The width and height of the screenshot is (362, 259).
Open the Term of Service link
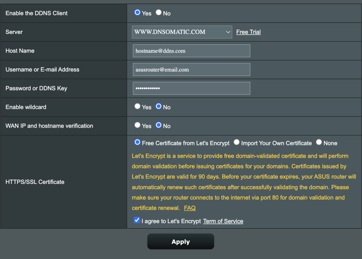(x=223, y=221)
